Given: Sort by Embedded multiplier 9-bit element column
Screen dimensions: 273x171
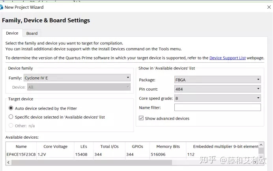Looking at the screenshot, I should click(x=223, y=147).
